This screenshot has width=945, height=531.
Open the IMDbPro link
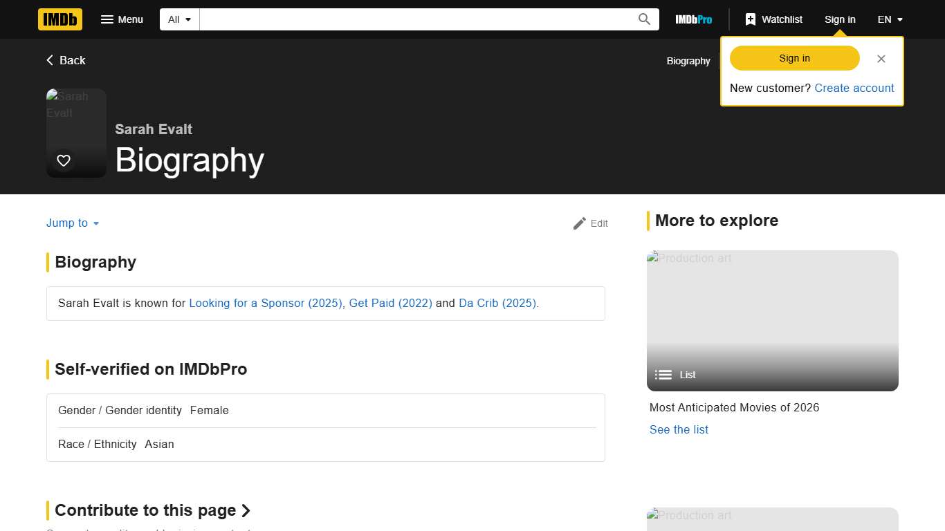click(693, 19)
